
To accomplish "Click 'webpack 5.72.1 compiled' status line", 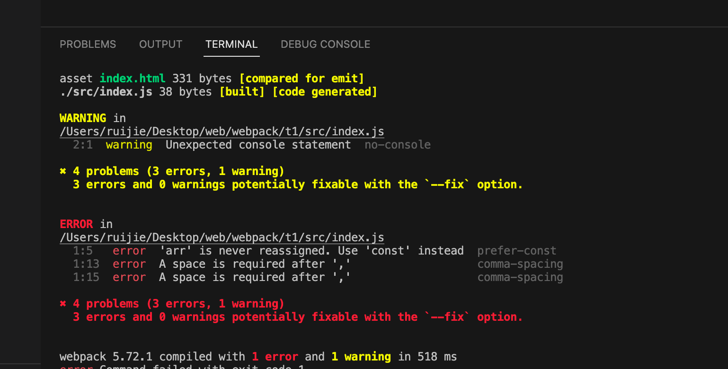I will point(258,357).
